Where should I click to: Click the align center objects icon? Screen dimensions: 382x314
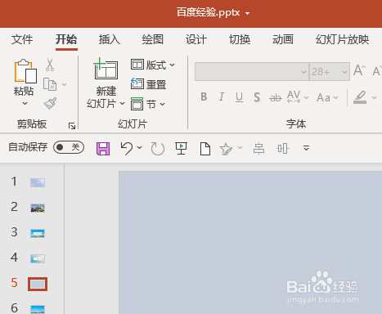[258, 149]
